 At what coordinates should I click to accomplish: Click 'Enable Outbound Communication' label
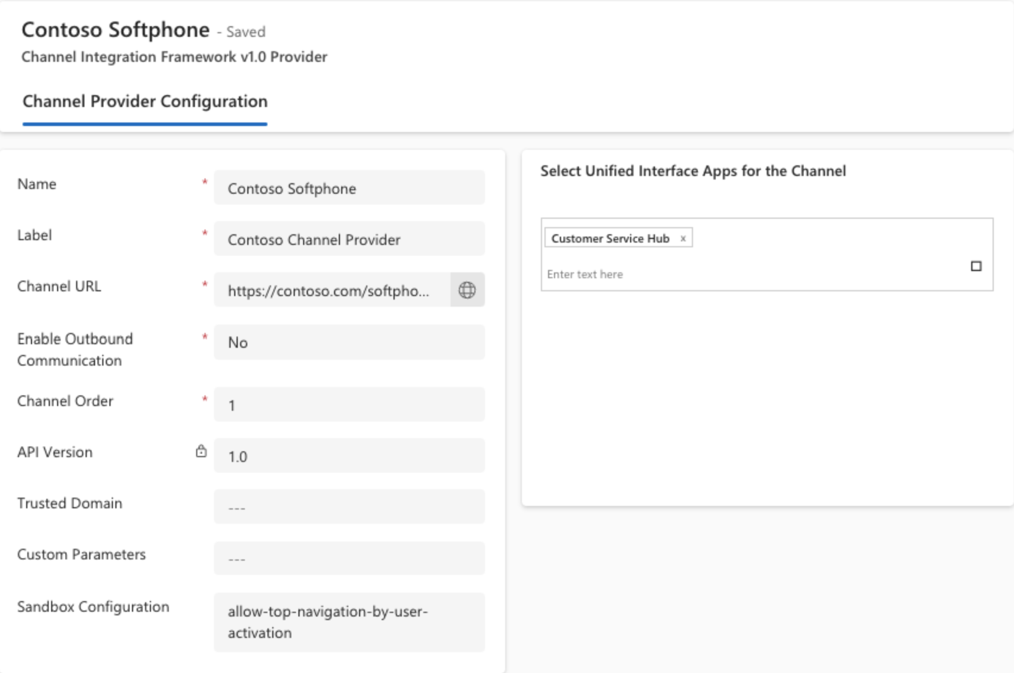(75, 350)
